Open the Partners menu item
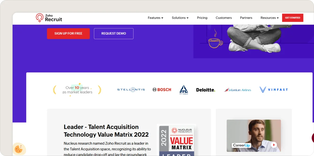 click(x=246, y=18)
